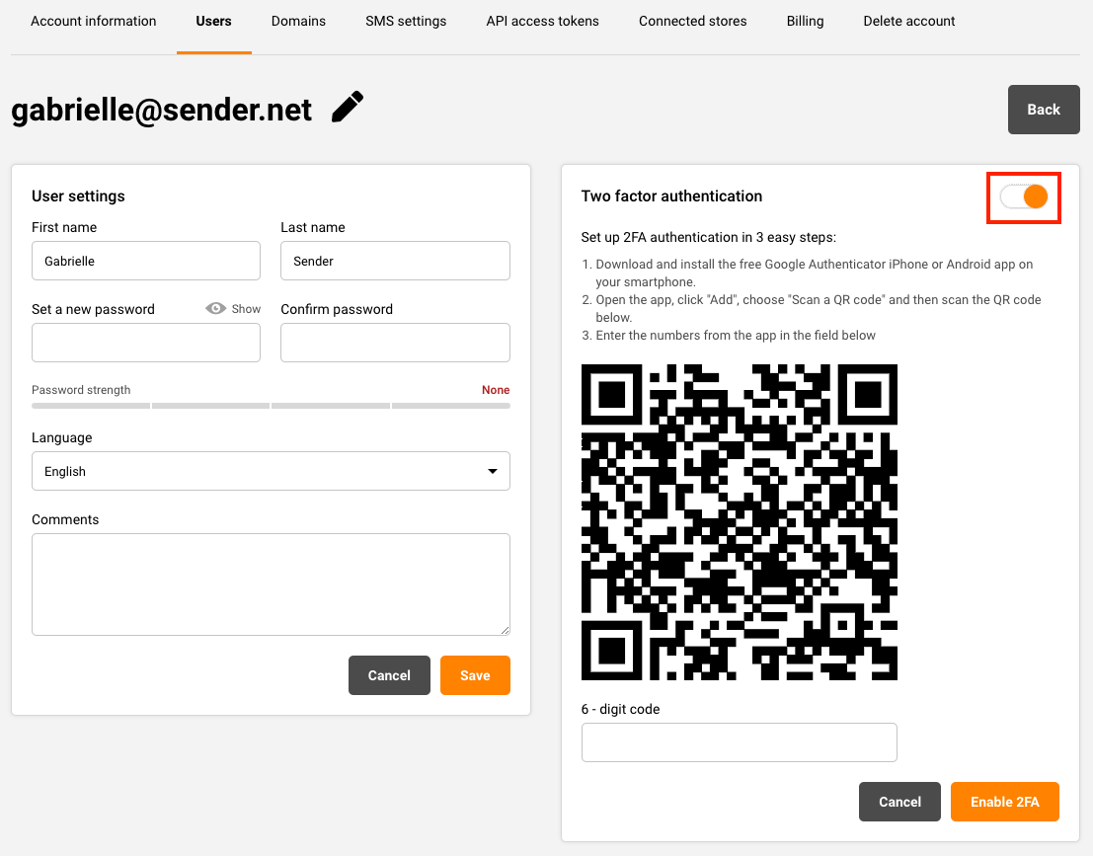Open the Domains tab
Screen dimensions: 1093x856
(298, 21)
